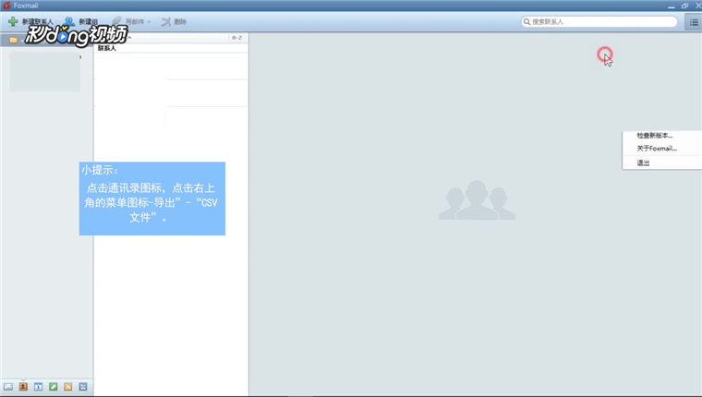The height and width of the screenshot is (397, 702).
Task: Click the 新建联系人 button label
Action: (x=38, y=21)
